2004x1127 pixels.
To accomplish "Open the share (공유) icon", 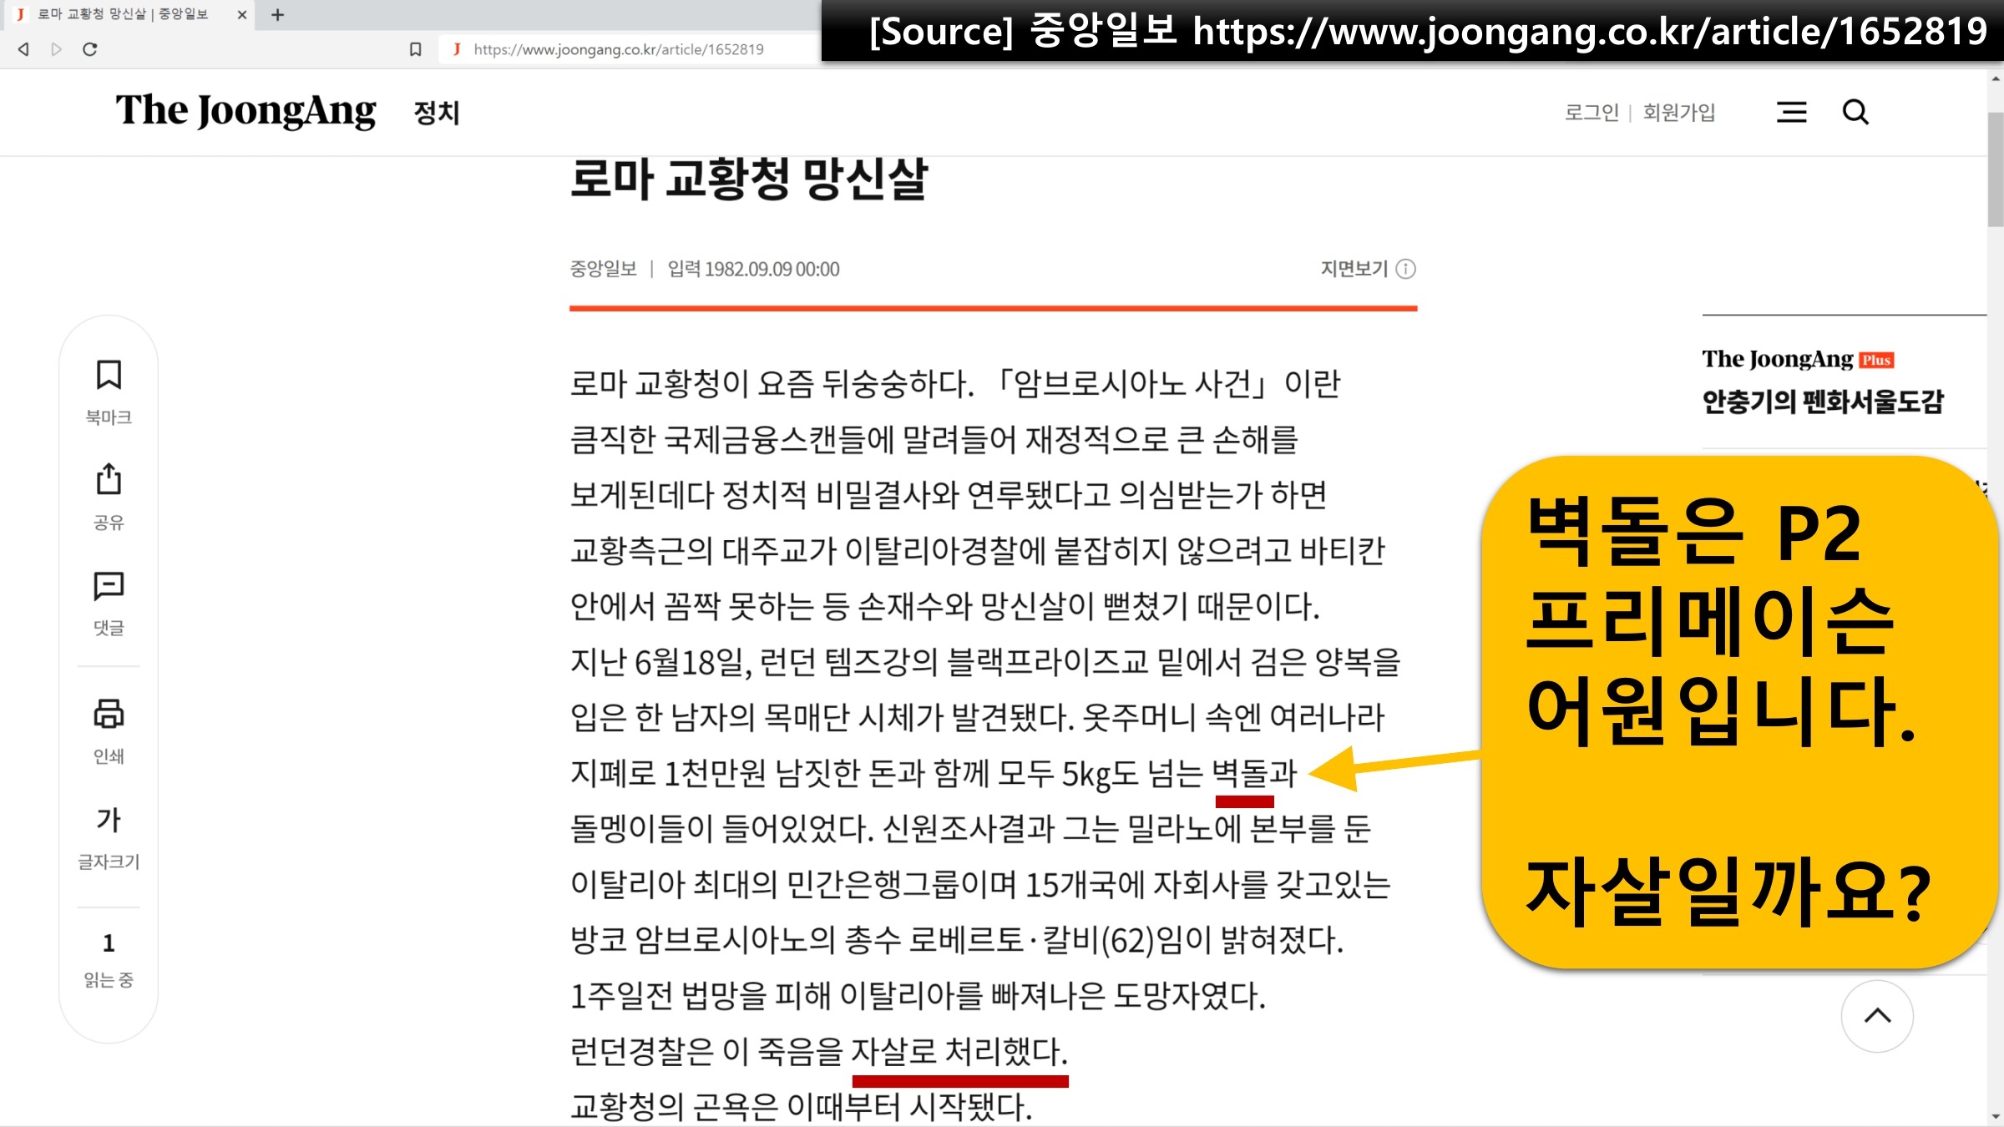I will tap(109, 480).
